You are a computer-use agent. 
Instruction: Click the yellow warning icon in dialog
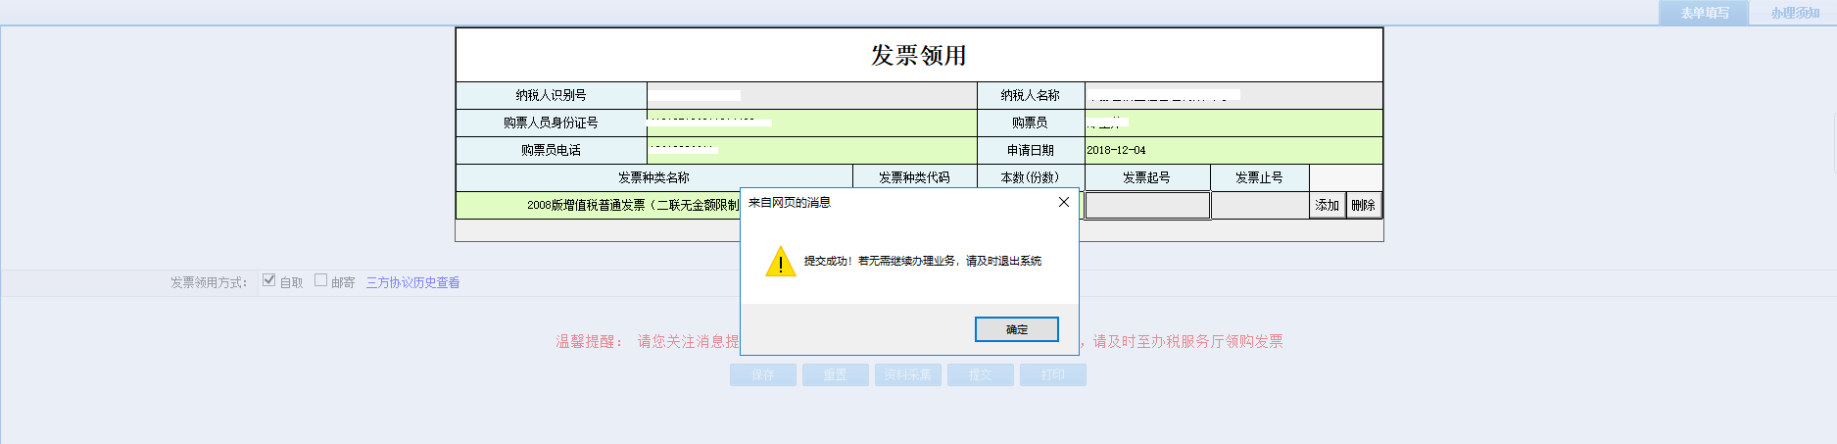[x=780, y=263]
